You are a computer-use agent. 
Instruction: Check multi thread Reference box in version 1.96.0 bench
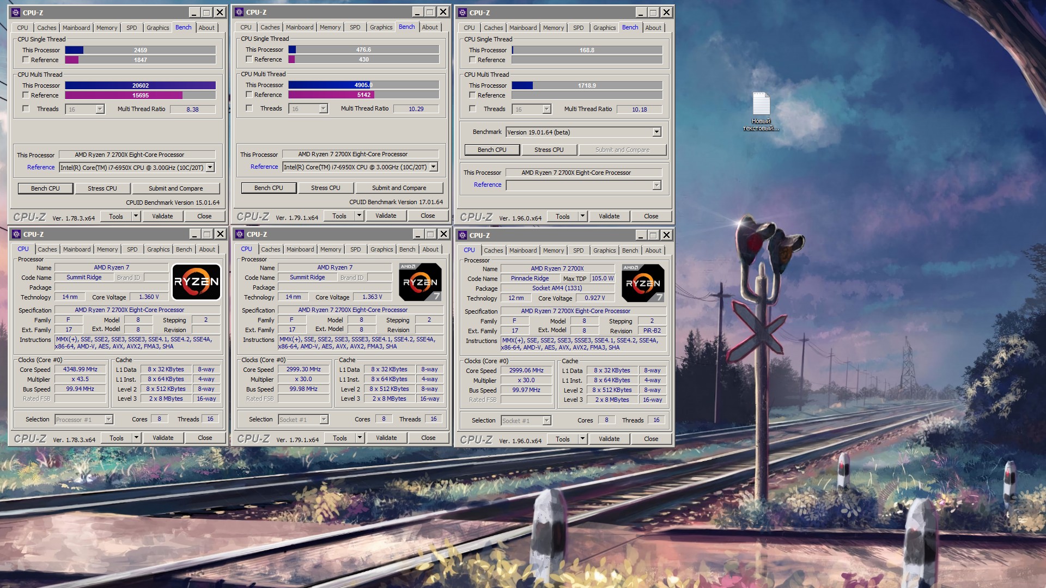[472, 95]
